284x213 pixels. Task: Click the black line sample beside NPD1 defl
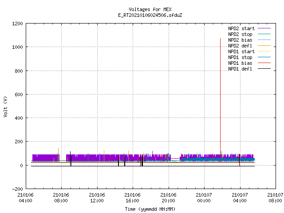264,69
